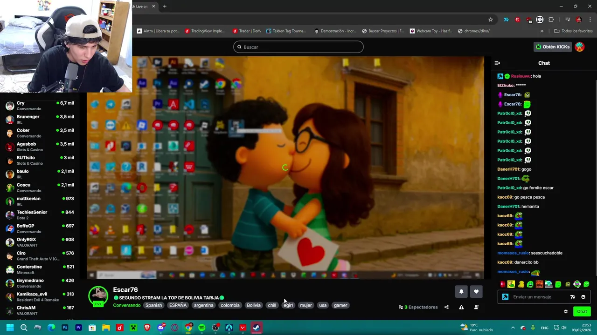Screen dimensions: 597x335
Task: Click the Obtén KICKs button
Action: tap(553, 47)
